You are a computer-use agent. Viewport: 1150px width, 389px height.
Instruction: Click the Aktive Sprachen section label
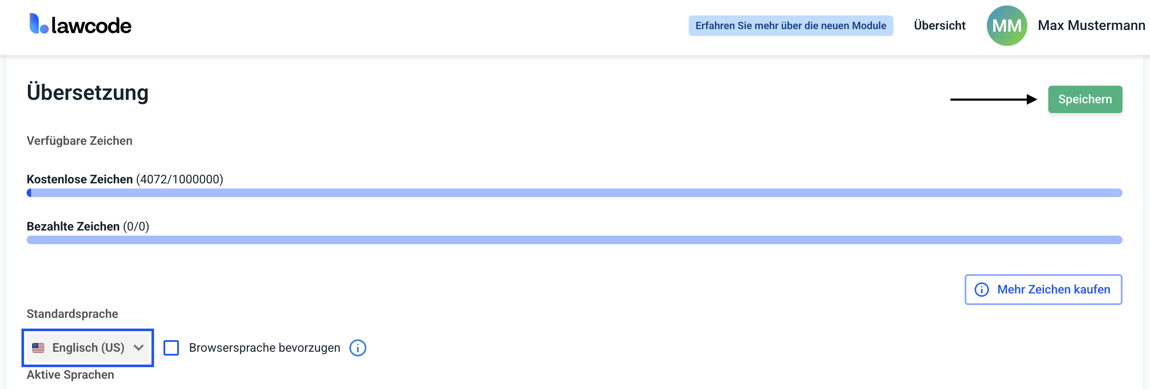(70, 375)
